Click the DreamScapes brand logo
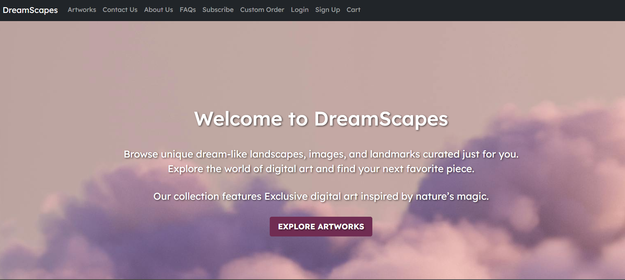This screenshot has width=625, height=280. [30, 10]
